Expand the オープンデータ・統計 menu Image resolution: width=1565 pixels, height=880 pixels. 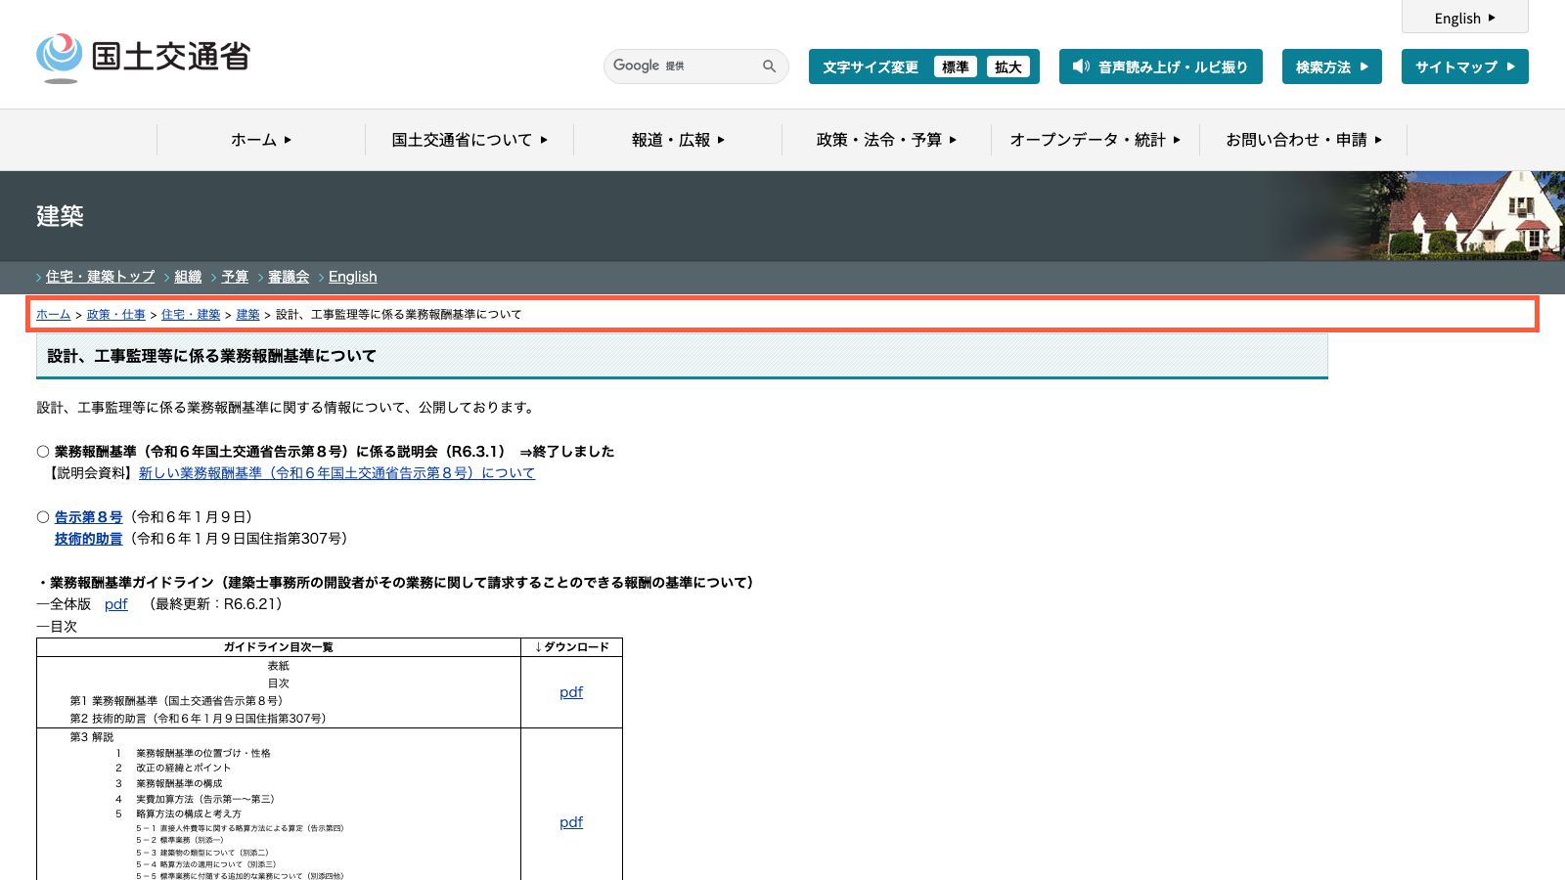(1095, 140)
